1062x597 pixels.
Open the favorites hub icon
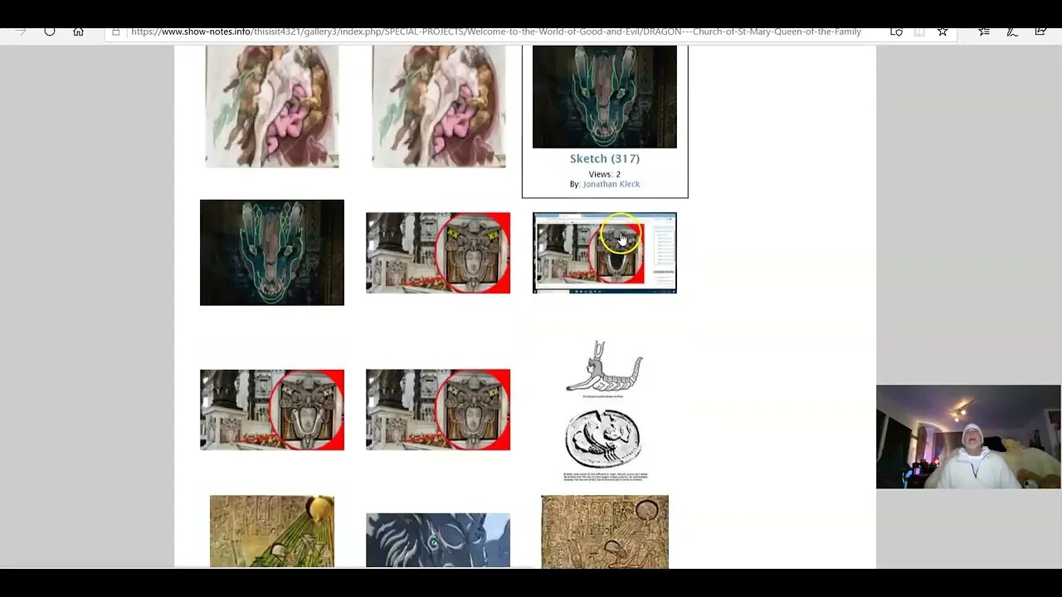pyautogui.click(x=984, y=32)
